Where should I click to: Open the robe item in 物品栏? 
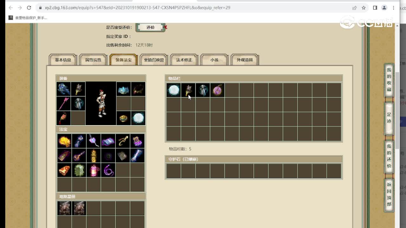[x=203, y=90]
